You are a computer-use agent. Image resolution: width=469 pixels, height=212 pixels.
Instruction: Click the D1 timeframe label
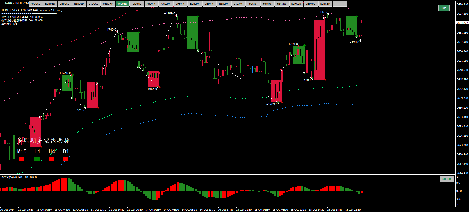pyautogui.click(x=66, y=151)
